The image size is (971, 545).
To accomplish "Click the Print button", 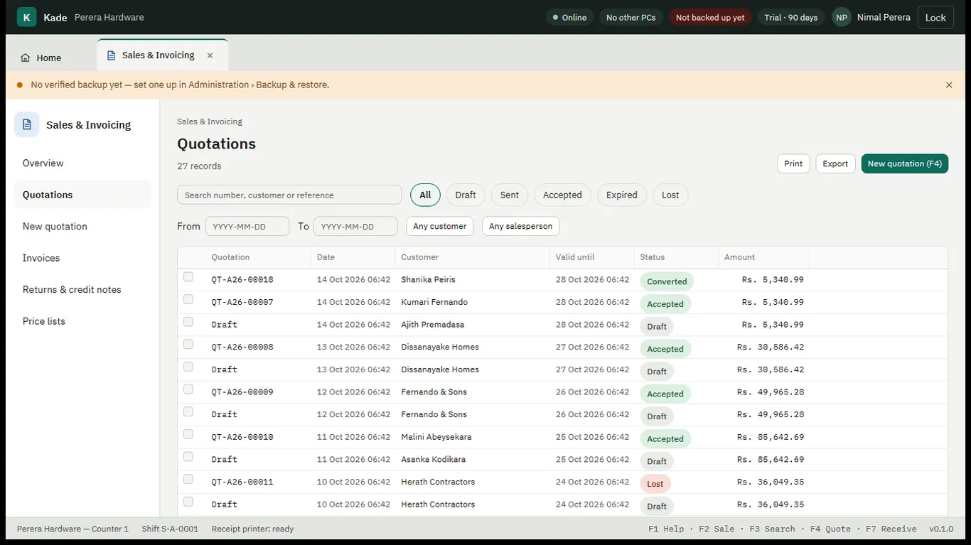I will 793,163.
